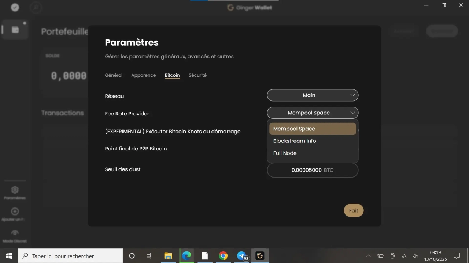Open the wallet icon in the left sidebar
The image size is (469, 263).
pos(15,30)
